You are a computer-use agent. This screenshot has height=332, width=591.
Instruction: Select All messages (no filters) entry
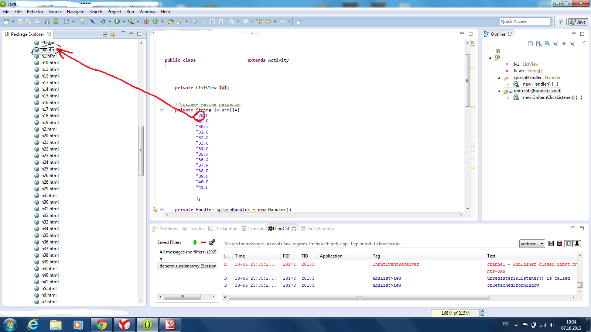[188, 252]
